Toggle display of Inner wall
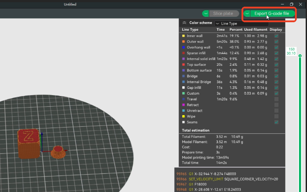The height and width of the screenshot is (192, 307). [276, 36]
